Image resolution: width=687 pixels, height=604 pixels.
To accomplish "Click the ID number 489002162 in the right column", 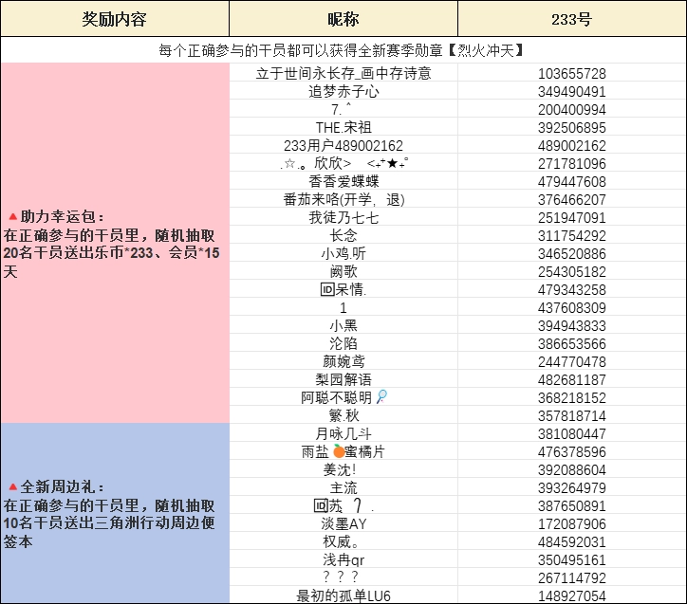I will click(571, 146).
